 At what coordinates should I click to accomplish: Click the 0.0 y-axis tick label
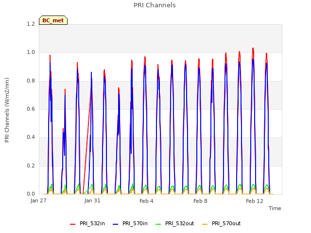pyautogui.click(x=31, y=194)
